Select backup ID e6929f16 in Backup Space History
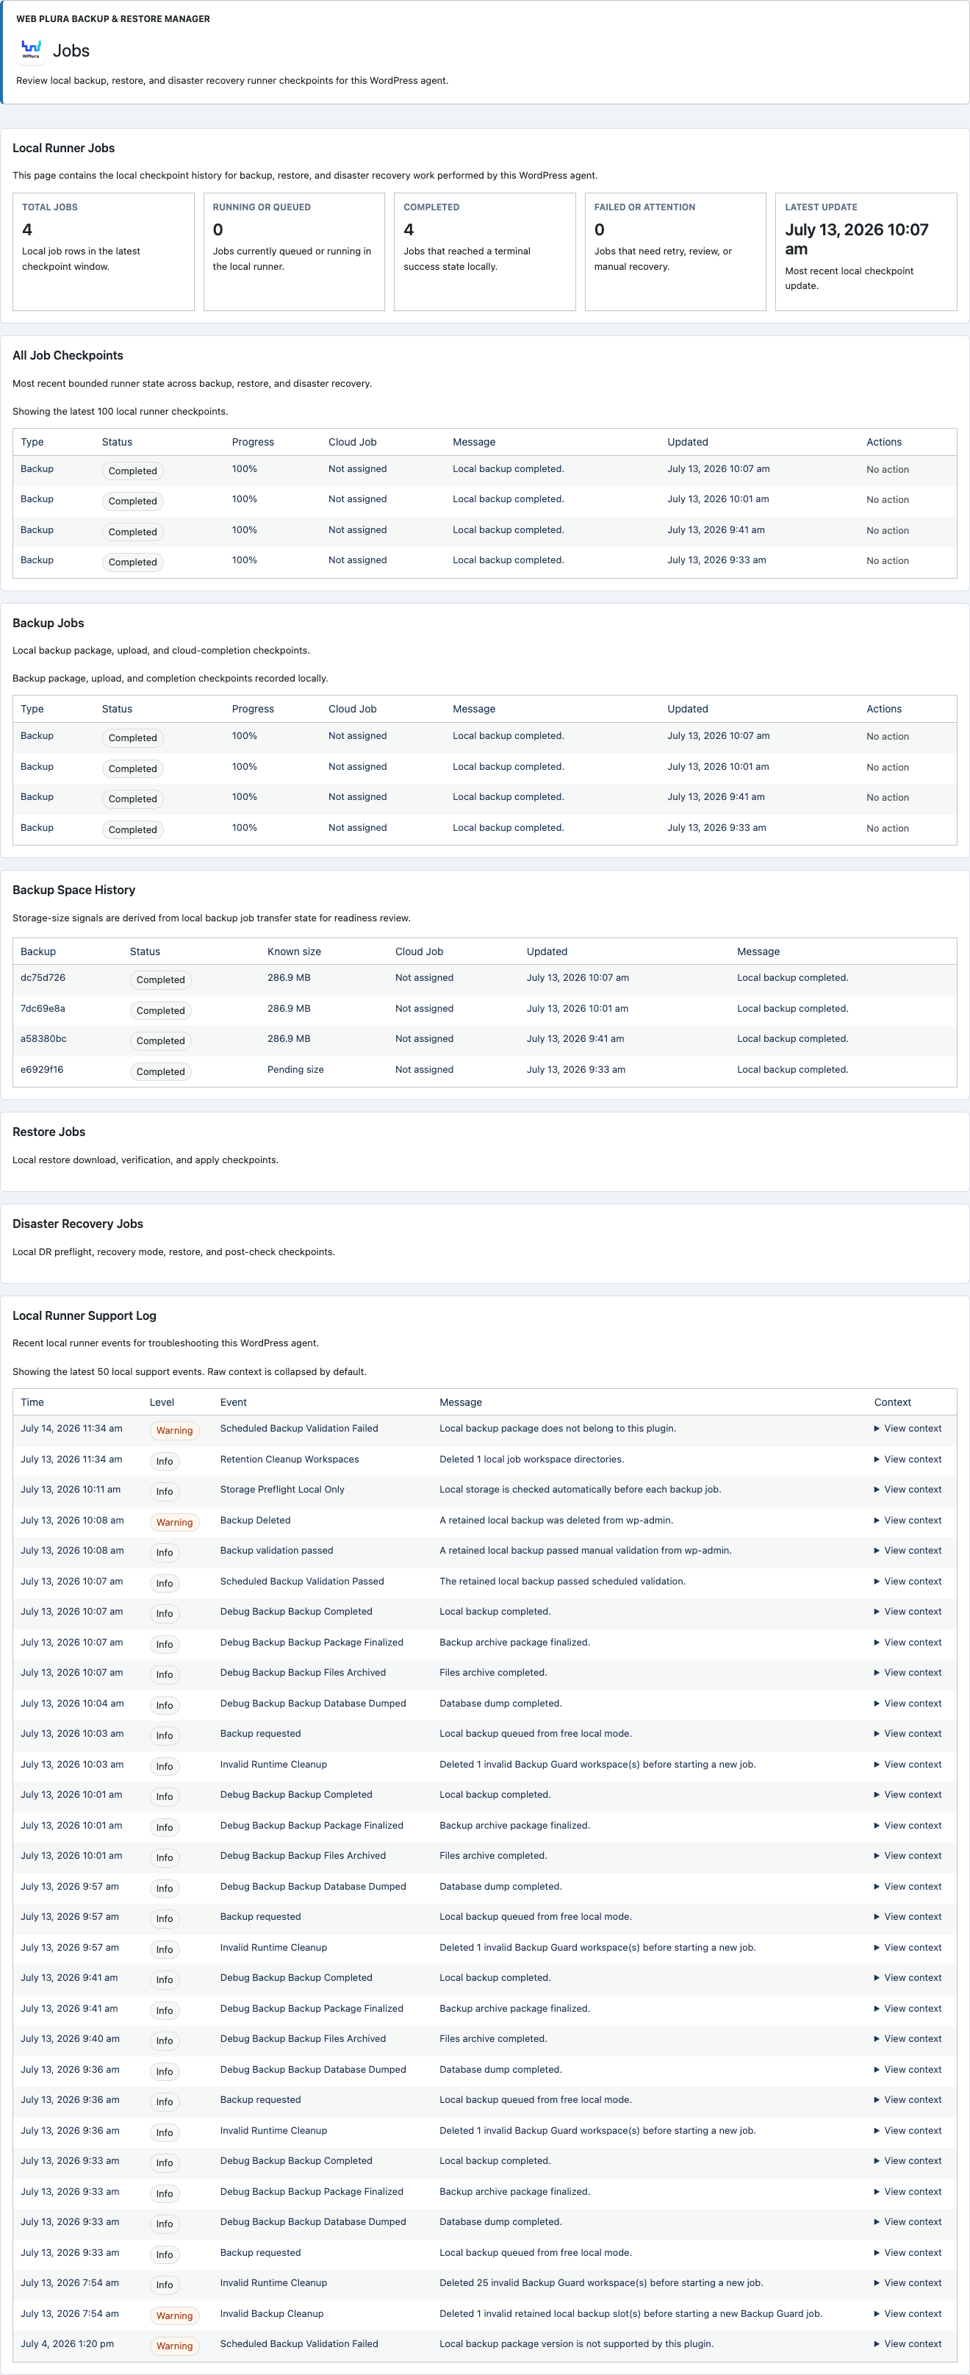The height and width of the screenshot is (2375, 970). tap(41, 1070)
